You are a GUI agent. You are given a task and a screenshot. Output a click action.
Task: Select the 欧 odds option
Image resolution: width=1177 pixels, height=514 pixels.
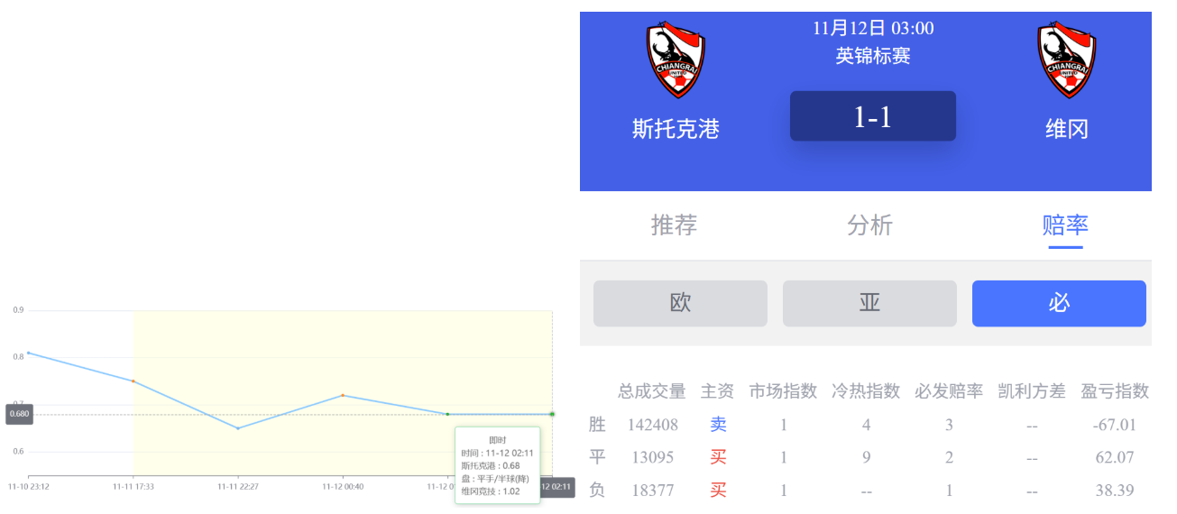tap(680, 303)
